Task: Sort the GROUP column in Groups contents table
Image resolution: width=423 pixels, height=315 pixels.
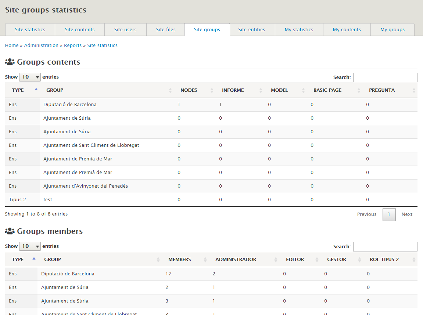Action: point(170,90)
